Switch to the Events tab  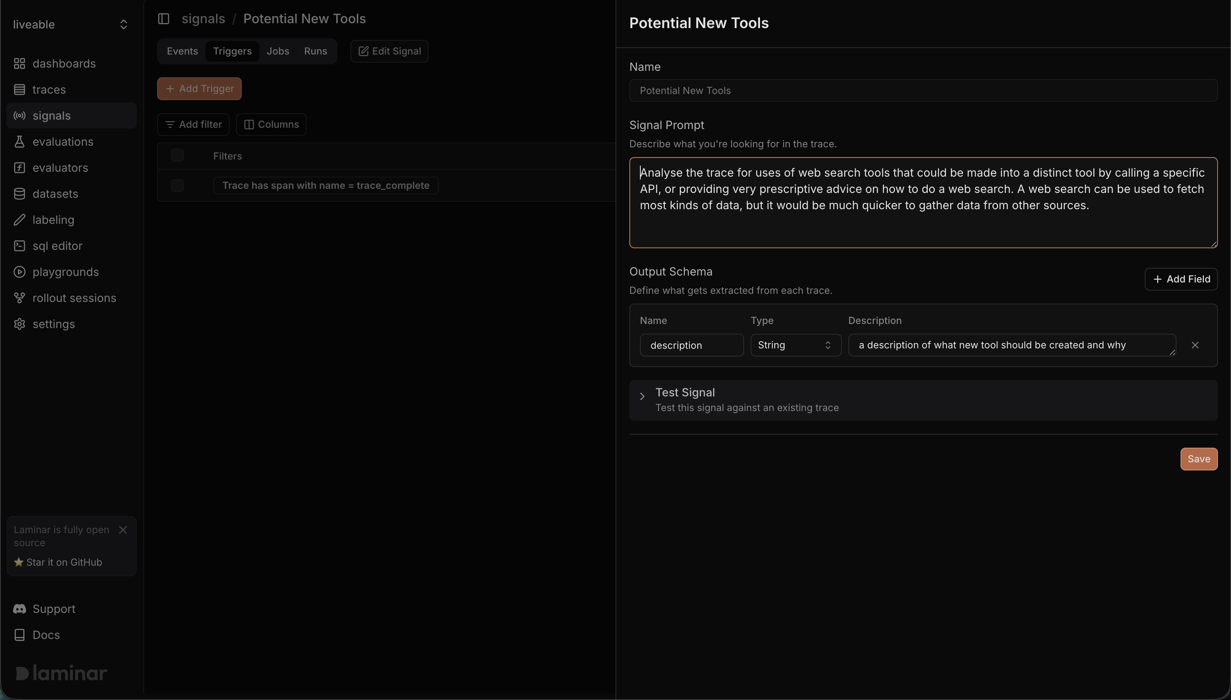pyautogui.click(x=182, y=51)
